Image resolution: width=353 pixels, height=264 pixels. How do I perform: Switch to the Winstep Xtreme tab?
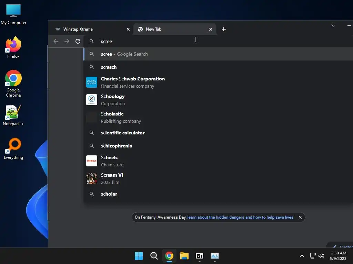(92, 29)
